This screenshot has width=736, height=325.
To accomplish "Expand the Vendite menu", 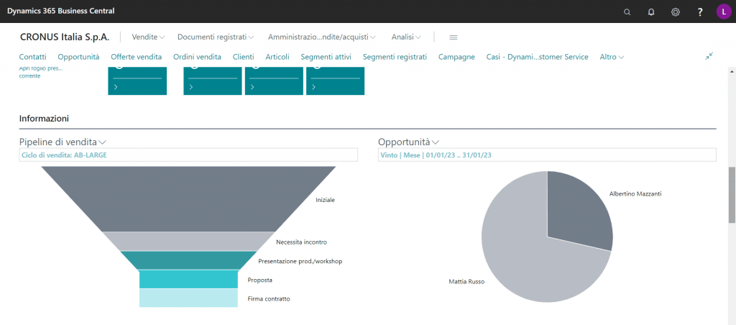I will point(148,37).
